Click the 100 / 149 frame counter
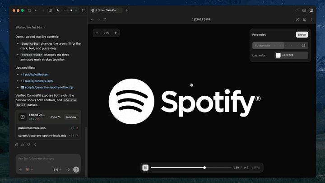This screenshot has height=183, width=325. pyautogui.click(x=241, y=168)
